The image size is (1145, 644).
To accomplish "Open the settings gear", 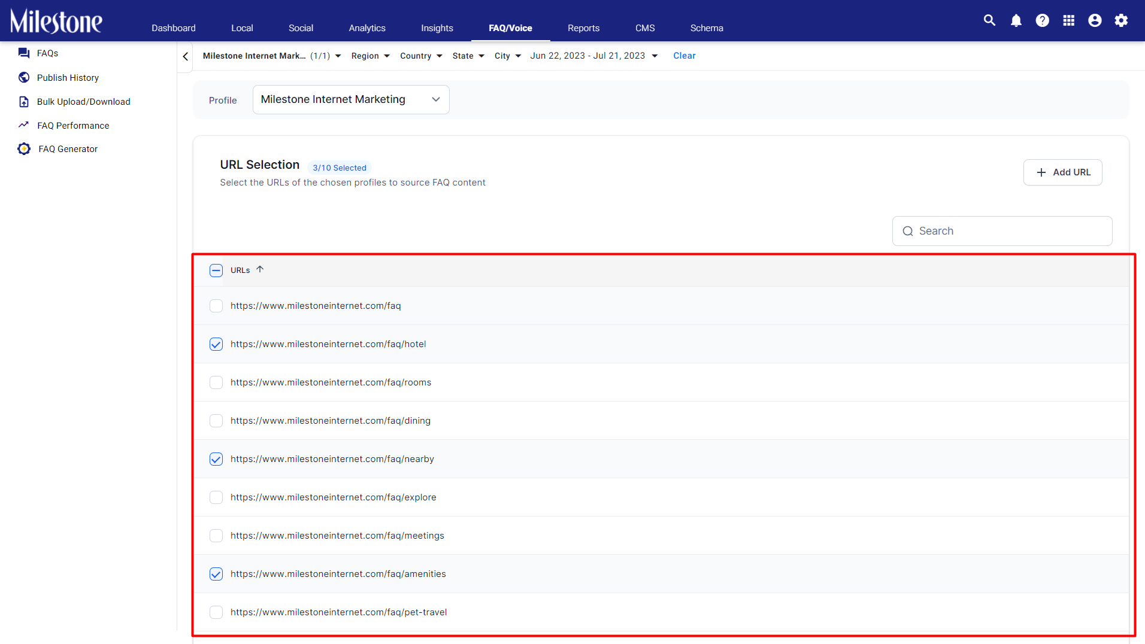I will pyautogui.click(x=1122, y=21).
